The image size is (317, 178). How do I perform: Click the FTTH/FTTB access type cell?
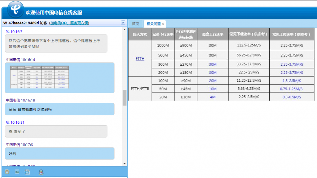(140, 89)
